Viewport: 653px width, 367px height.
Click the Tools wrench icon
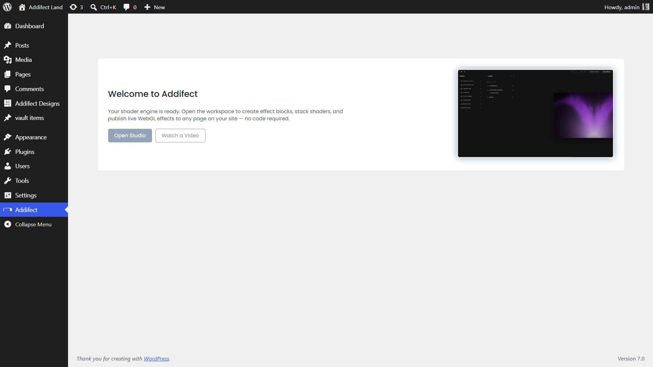tap(7, 181)
